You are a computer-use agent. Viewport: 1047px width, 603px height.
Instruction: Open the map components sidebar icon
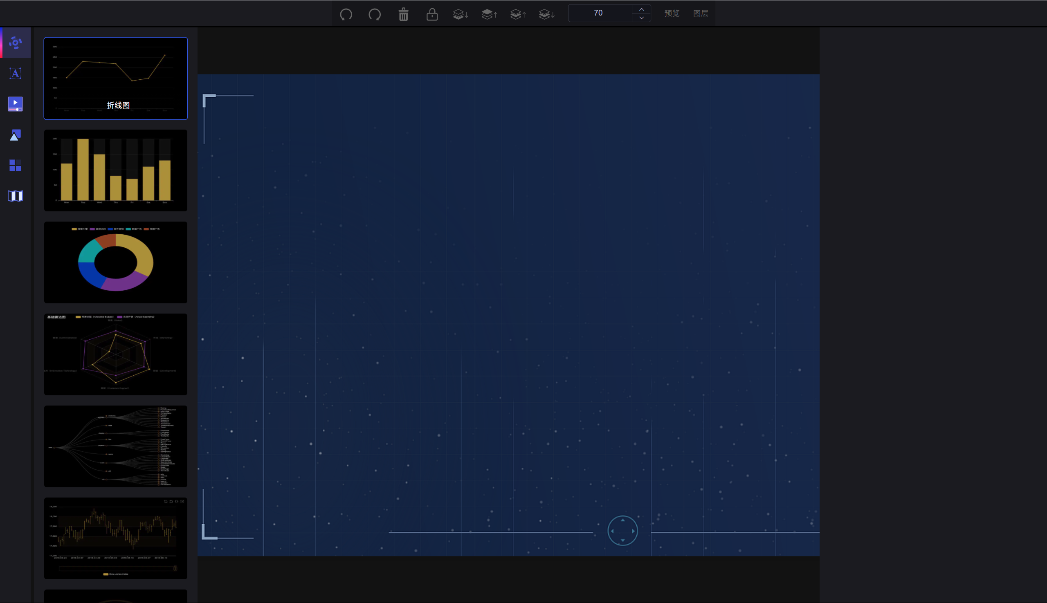pyautogui.click(x=15, y=196)
